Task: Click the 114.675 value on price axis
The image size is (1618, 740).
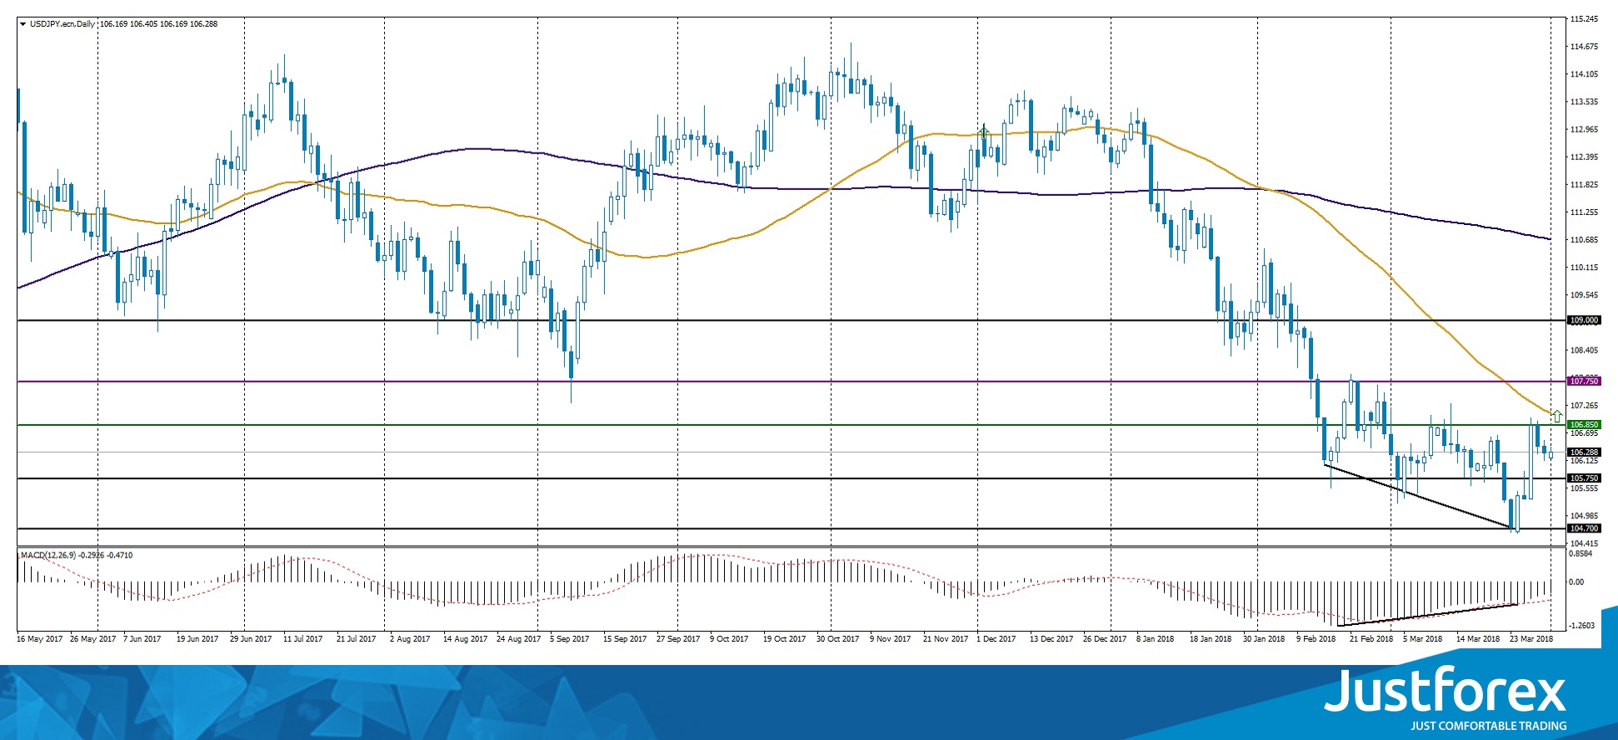Action: [x=1584, y=47]
